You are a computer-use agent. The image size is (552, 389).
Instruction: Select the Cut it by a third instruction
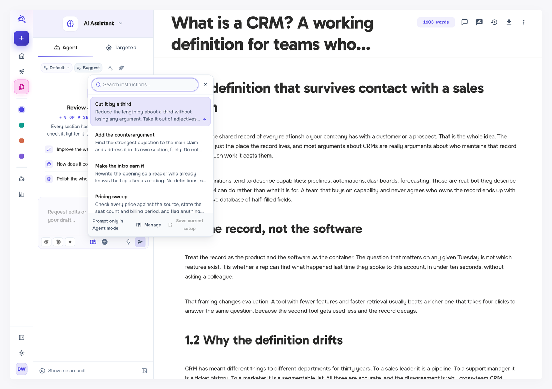[x=150, y=111]
